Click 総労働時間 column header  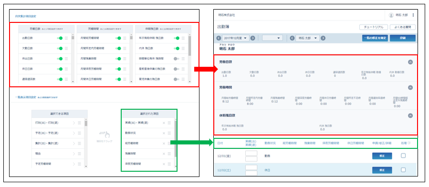tap(290, 143)
